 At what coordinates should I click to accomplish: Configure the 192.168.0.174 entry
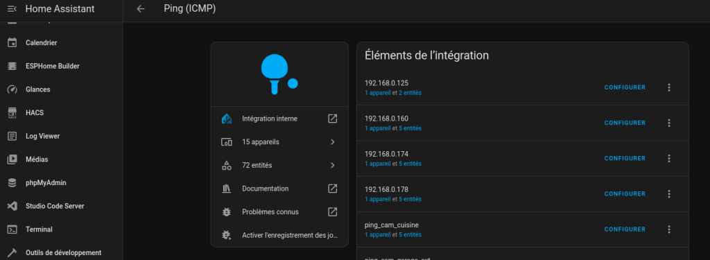pyautogui.click(x=625, y=158)
